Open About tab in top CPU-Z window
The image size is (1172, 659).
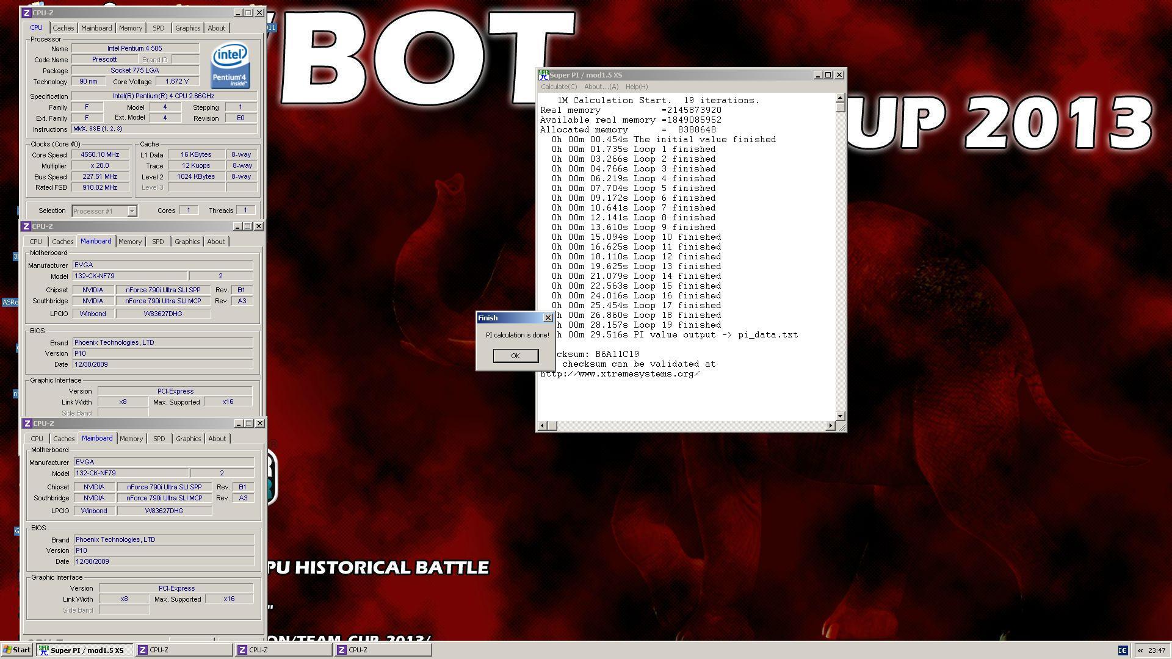216,28
